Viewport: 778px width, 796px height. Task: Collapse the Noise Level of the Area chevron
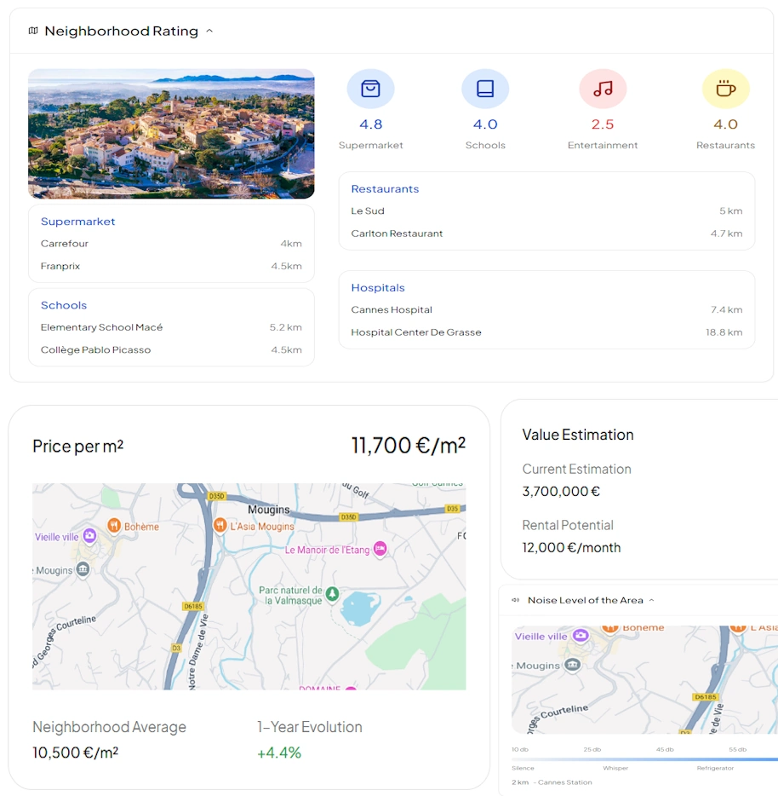[652, 600]
